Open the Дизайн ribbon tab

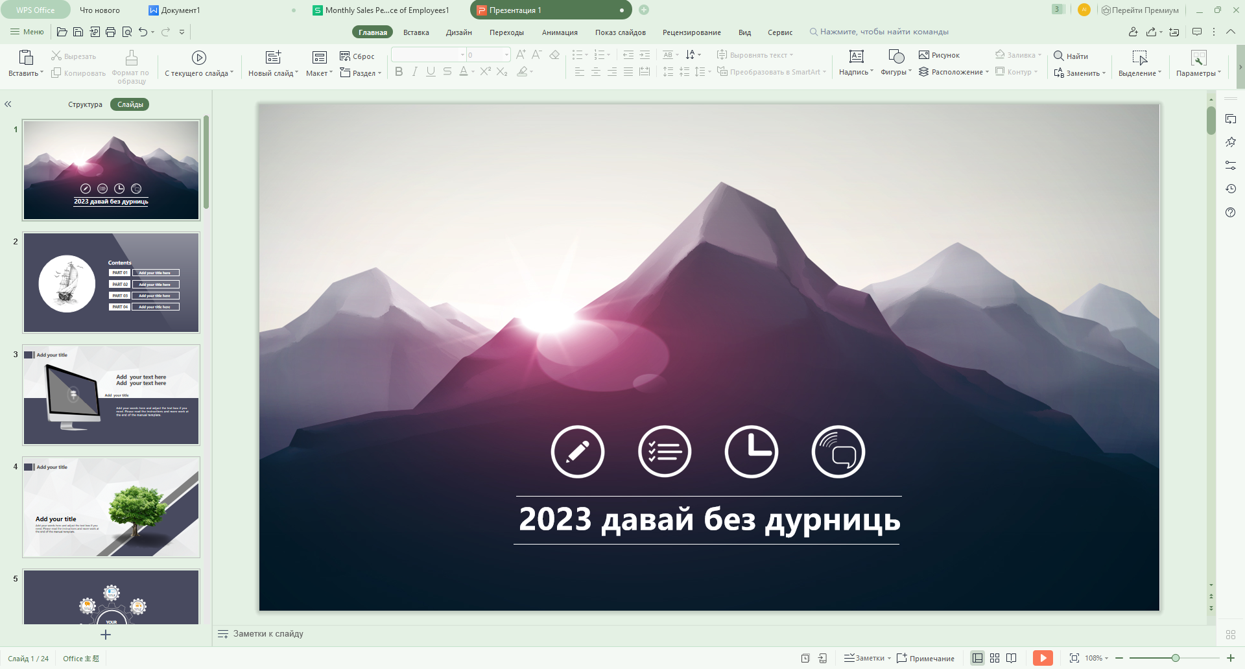458,32
